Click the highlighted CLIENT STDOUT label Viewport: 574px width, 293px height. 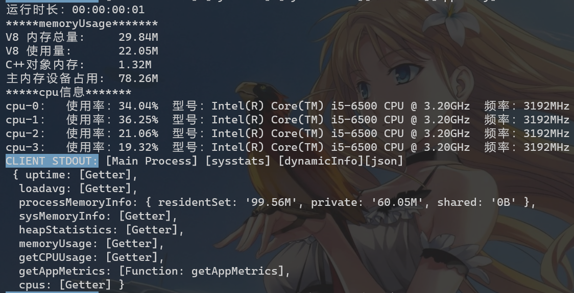click(x=52, y=161)
